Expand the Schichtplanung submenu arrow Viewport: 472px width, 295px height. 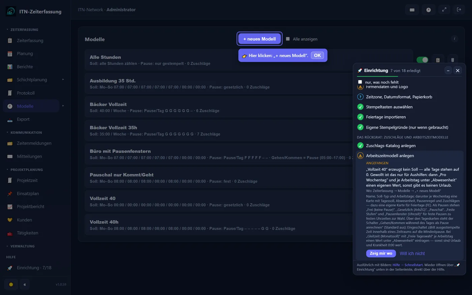click(x=63, y=80)
